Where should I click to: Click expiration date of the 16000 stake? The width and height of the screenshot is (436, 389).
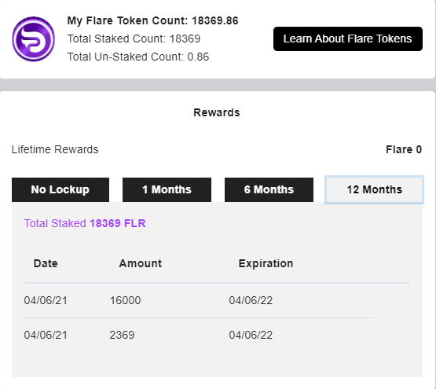(x=251, y=300)
